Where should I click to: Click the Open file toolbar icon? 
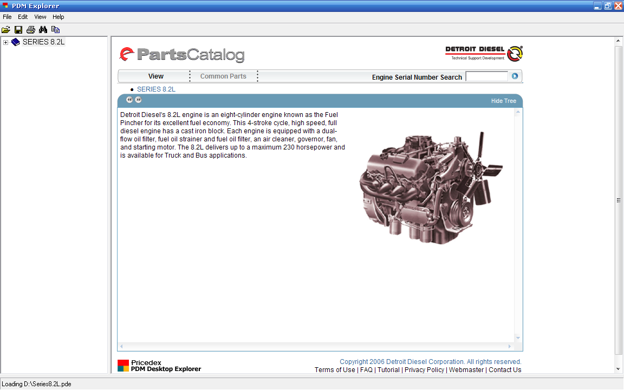pos(6,29)
